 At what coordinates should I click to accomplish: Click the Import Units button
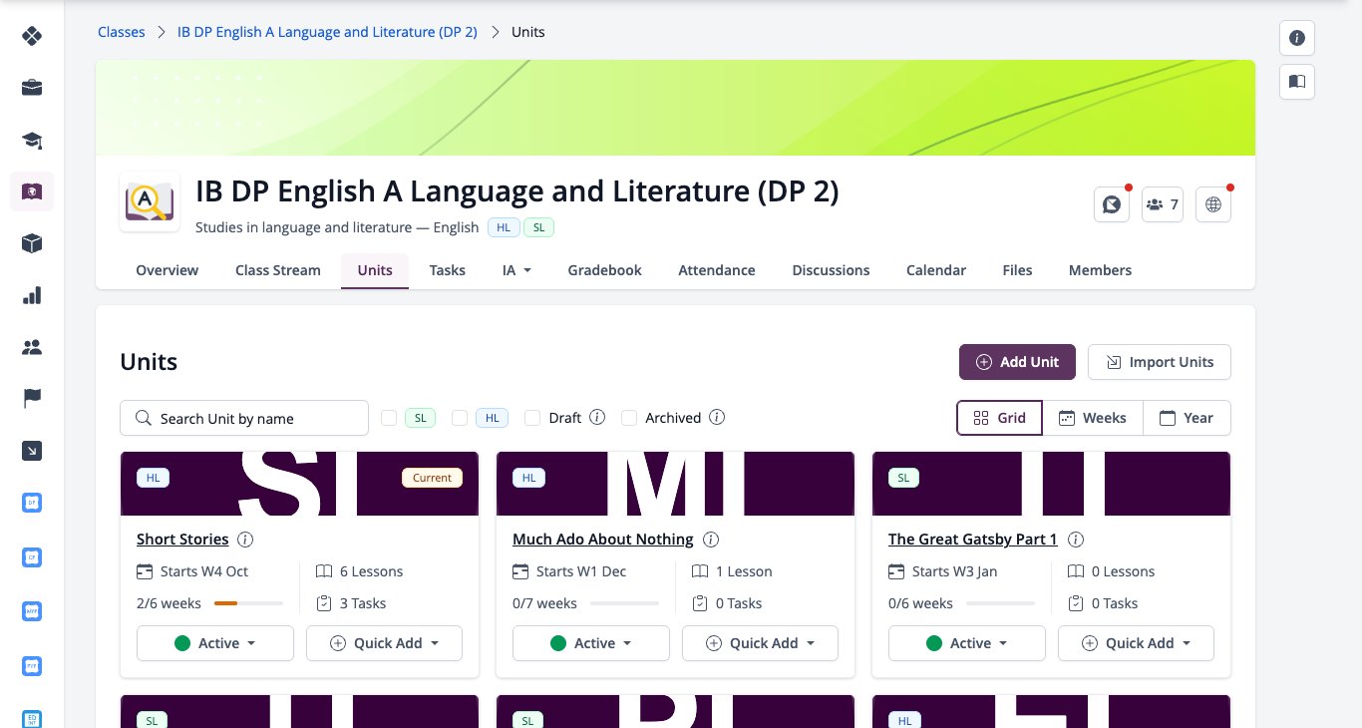[x=1160, y=362]
